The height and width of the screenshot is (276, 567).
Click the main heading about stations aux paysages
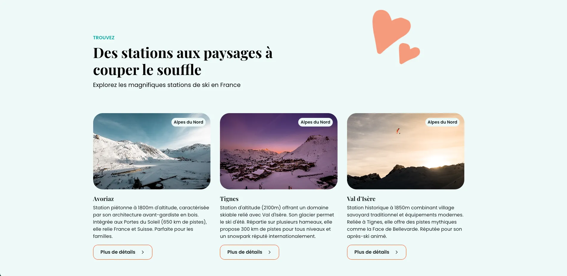183,61
